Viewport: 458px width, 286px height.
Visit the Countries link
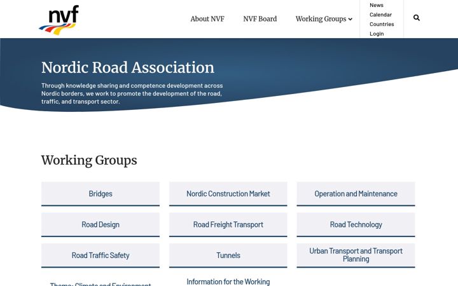coord(382,24)
